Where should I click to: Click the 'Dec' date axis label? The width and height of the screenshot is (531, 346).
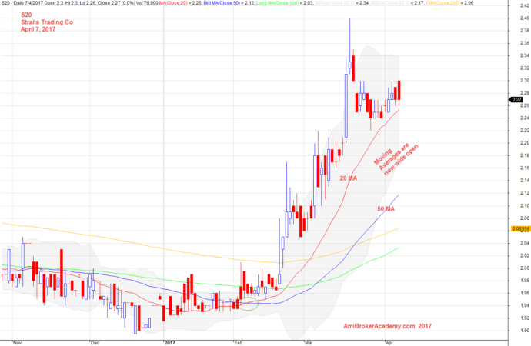coord(95,343)
